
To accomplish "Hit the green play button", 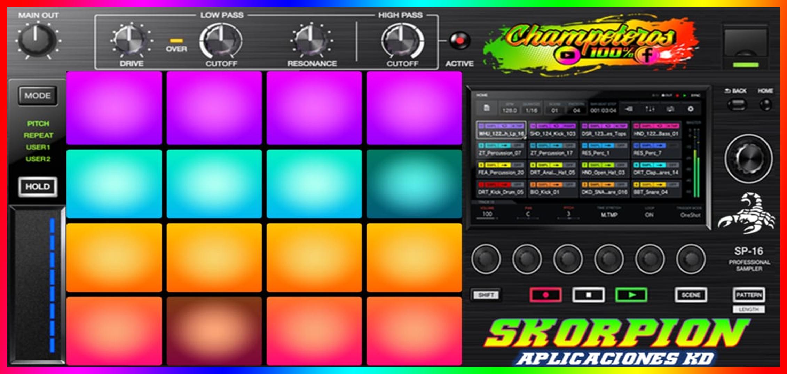I will 631,295.
